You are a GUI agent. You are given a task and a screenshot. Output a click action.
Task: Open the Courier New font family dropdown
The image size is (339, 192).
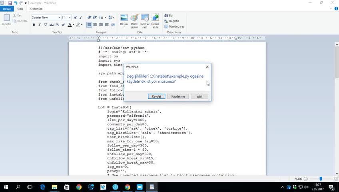click(59, 18)
